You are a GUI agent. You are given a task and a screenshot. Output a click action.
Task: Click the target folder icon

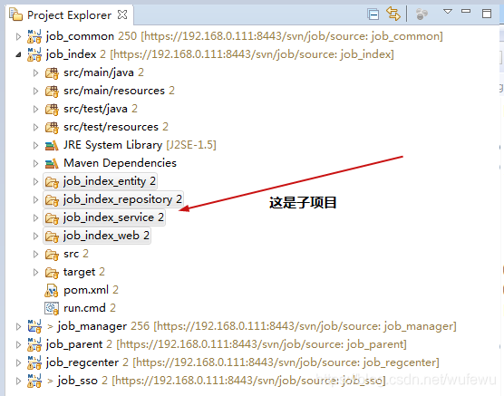52,273
